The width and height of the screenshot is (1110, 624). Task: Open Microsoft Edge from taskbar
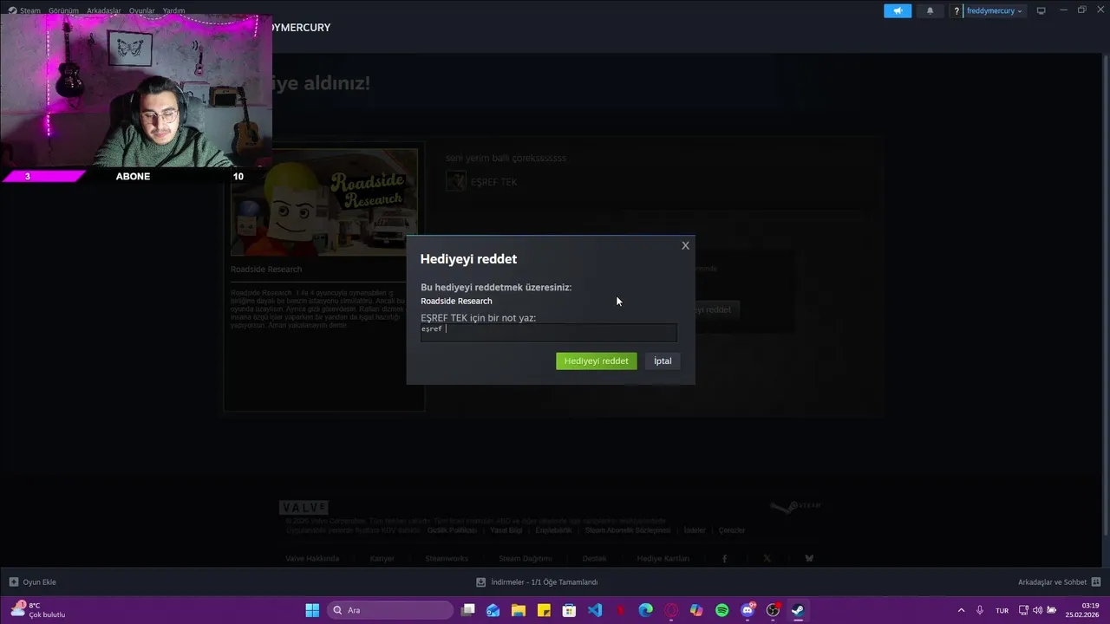646,610
